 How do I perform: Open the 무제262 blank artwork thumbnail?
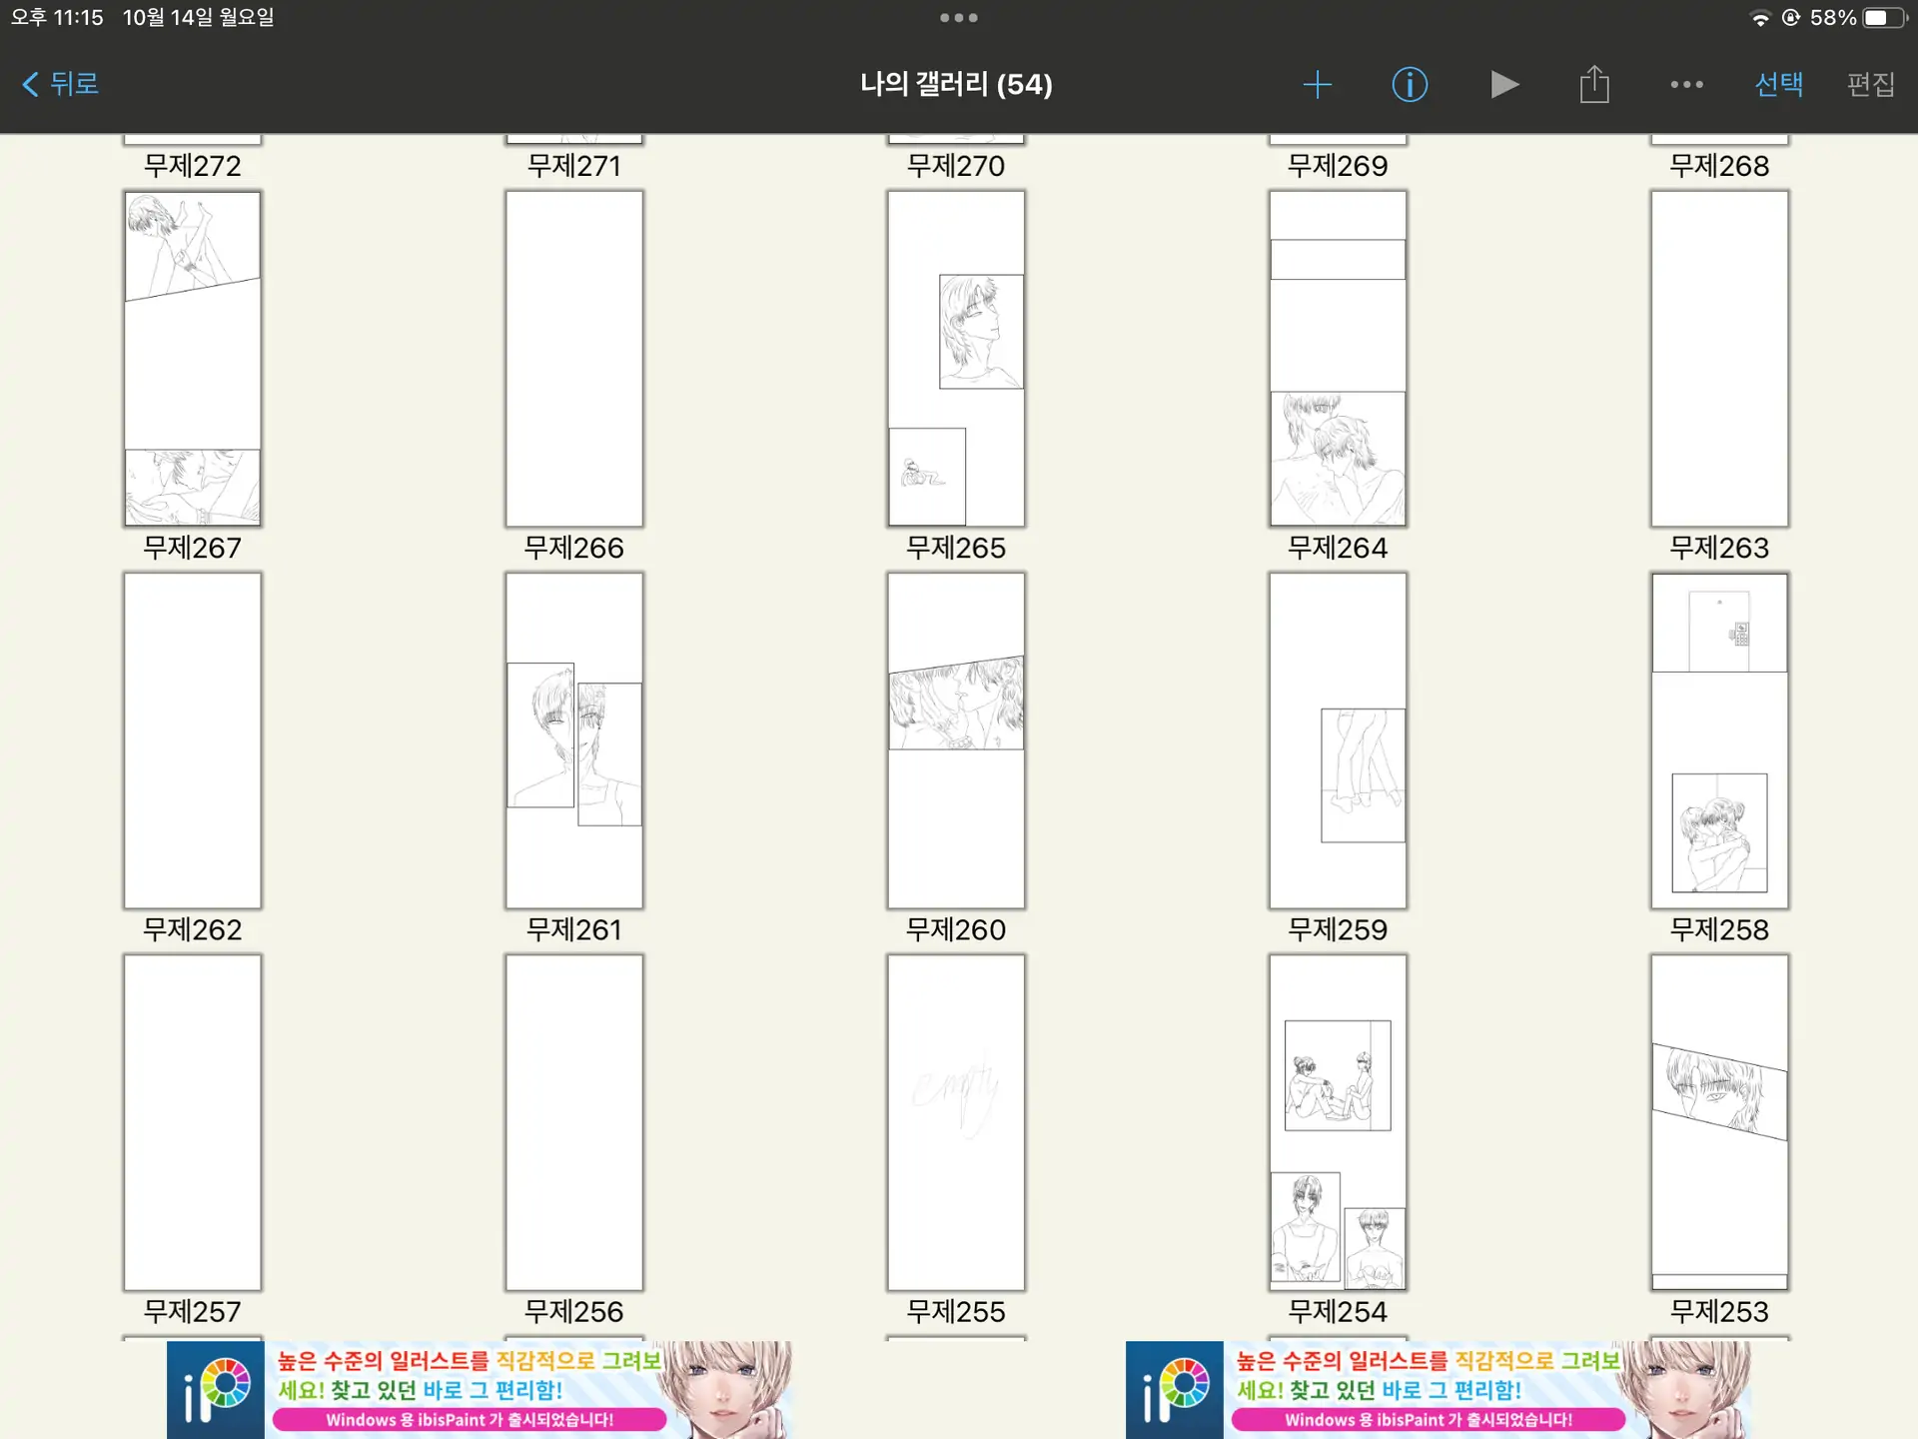(x=193, y=740)
